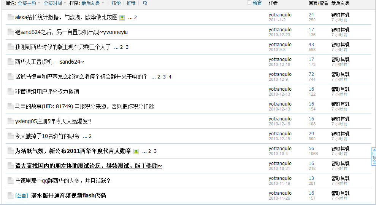Click author yotranquilo on 灌水版 thread

pyautogui.click(x=280, y=193)
